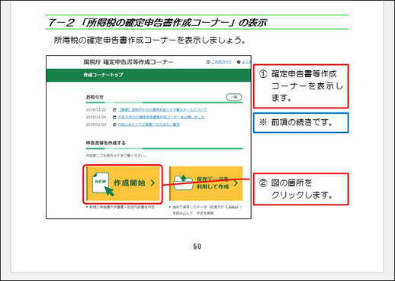Click the folder upload icon for saved data

pos(183,183)
